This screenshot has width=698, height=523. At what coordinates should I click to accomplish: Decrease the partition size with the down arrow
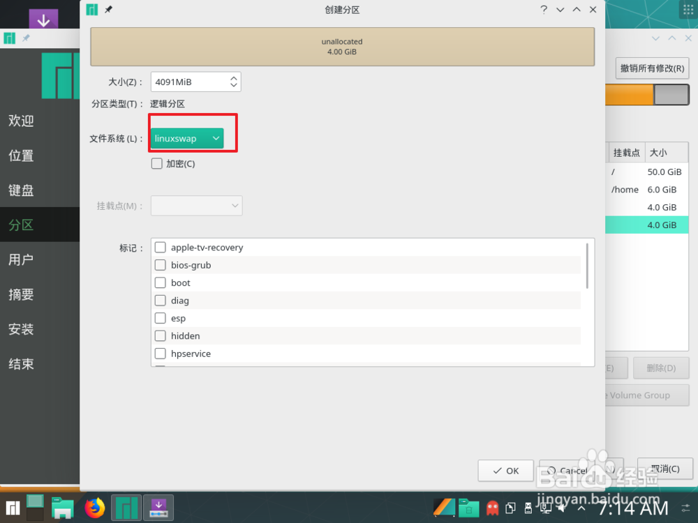tap(234, 85)
